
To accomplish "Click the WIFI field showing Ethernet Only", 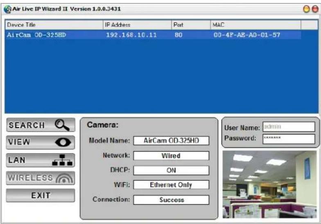I will [171, 185].
